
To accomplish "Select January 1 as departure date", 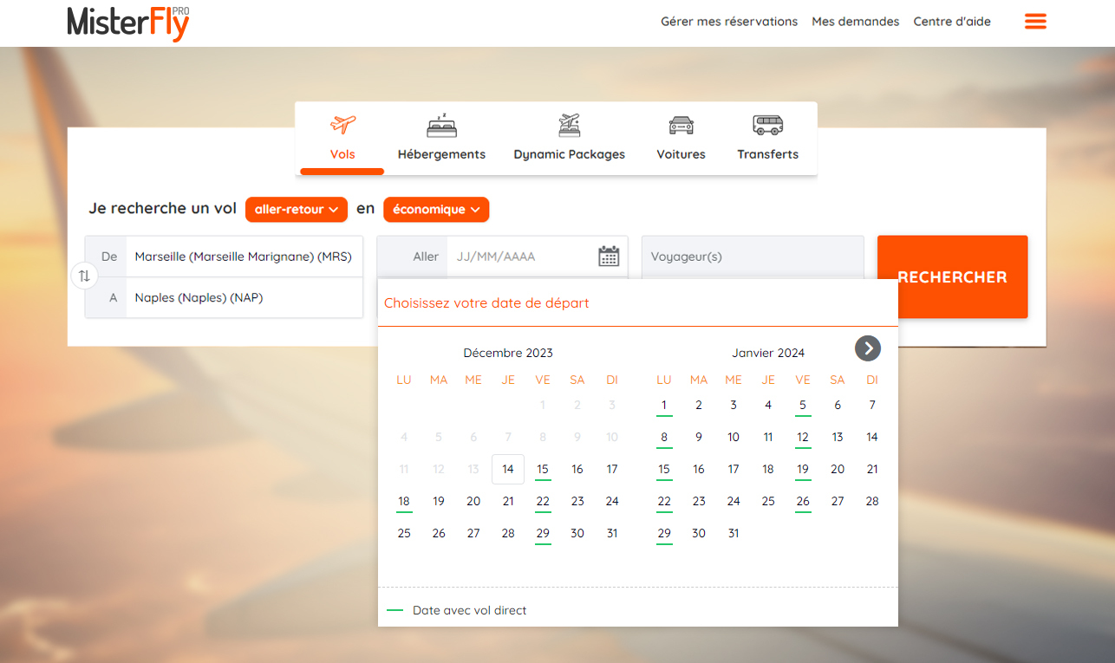I will [664, 405].
